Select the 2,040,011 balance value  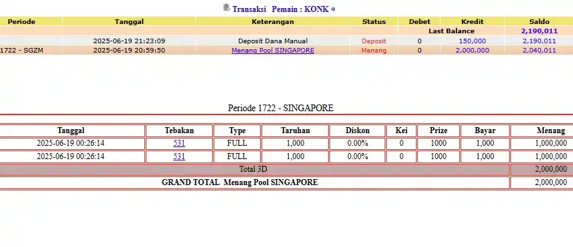pyautogui.click(x=539, y=51)
